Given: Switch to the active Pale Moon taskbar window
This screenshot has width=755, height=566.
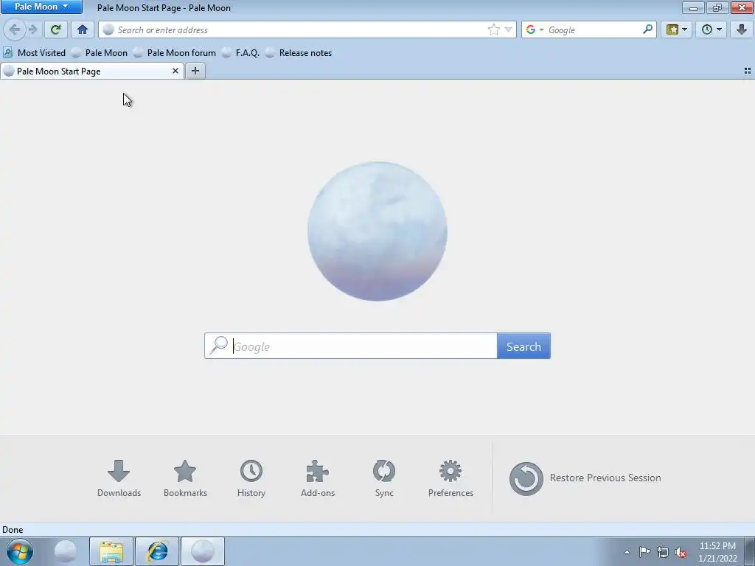Looking at the screenshot, I should (x=203, y=551).
